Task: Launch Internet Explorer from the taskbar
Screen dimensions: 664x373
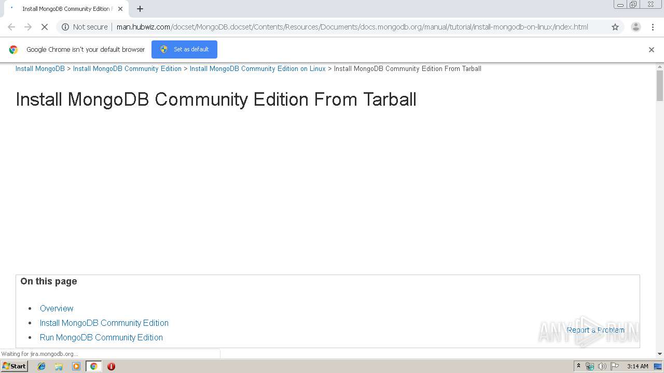Action: point(41,366)
